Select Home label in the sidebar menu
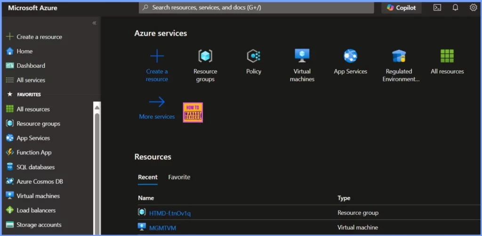The width and height of the screenshot is (482, 236). [24, 51]
